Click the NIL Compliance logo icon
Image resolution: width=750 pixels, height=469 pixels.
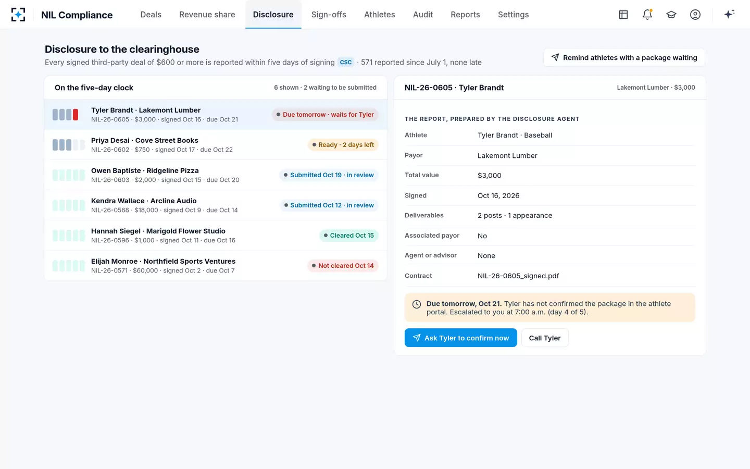[18, 15]
